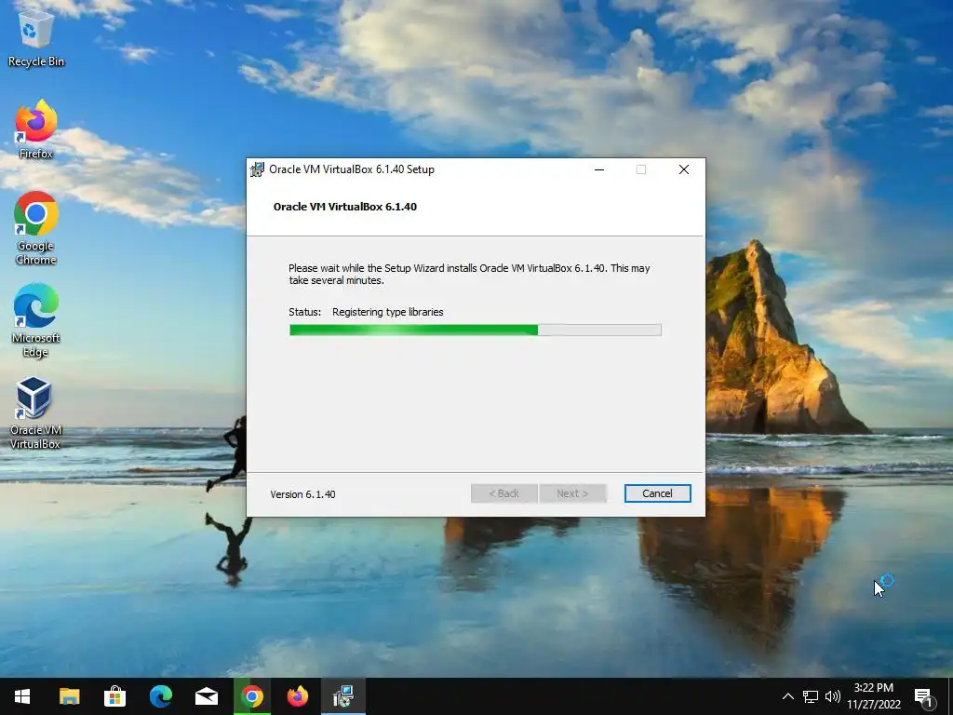This screenshot has width=953, height=715.
Task: Click the disabled Next button
Action: (x=572, y=493)
